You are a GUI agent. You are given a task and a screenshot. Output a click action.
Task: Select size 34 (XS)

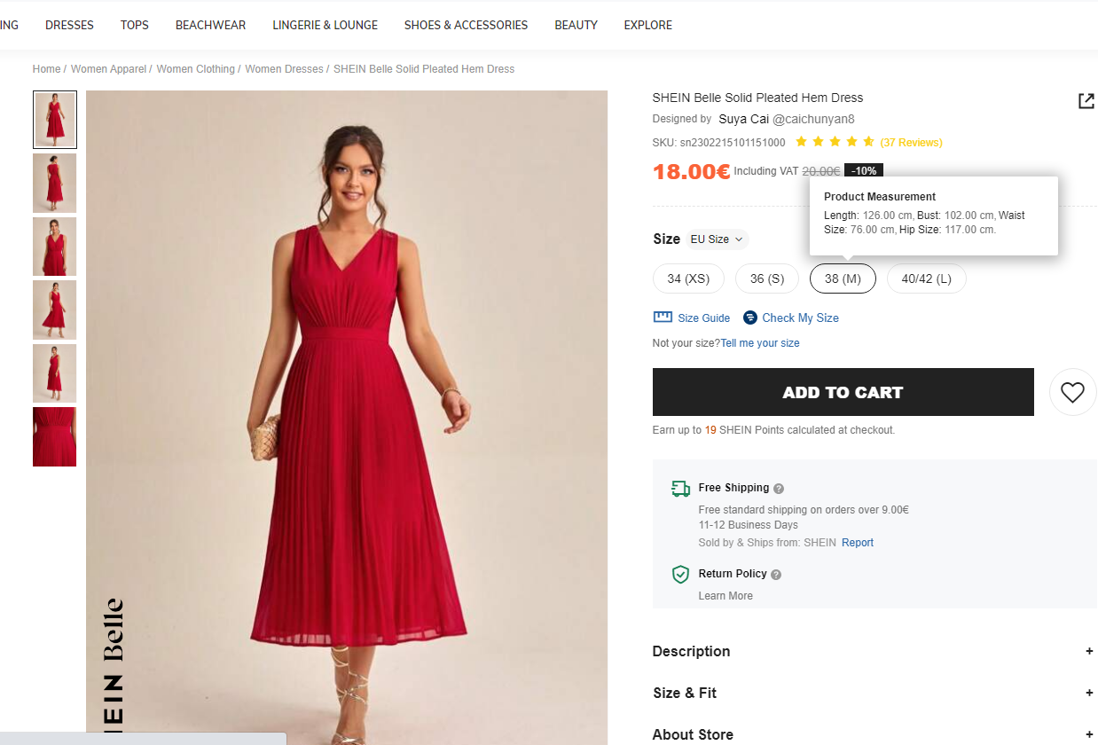pos(688,278)
